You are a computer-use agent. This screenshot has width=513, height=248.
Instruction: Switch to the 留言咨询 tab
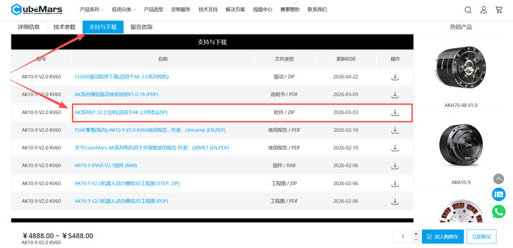pyautogui.click(x=141, y=27)
